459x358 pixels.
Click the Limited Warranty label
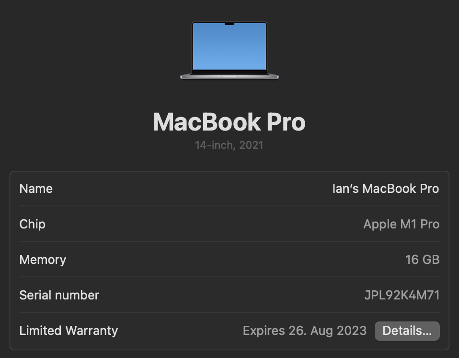[x=69, y=331]
